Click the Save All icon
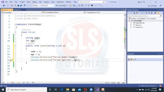 tap(21, 6)
